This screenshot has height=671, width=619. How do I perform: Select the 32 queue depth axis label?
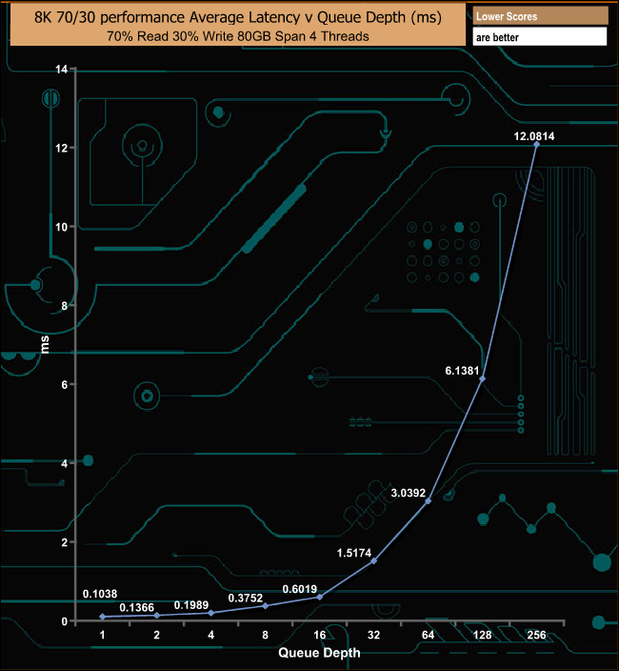[x=373, y=636]
